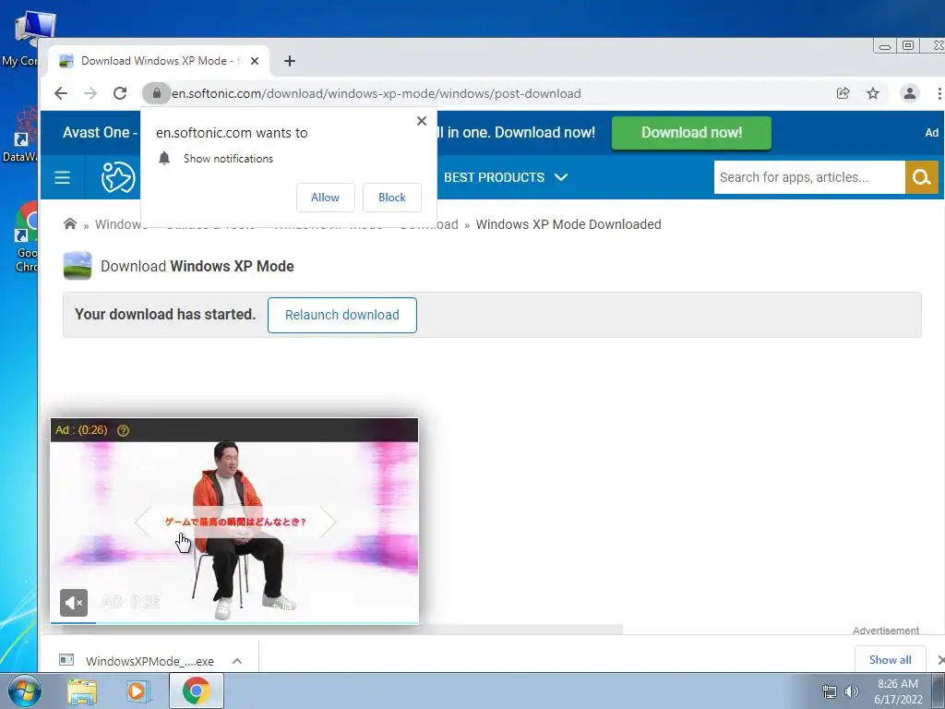Go to the home breadcrumb icon

coord(70,224)
